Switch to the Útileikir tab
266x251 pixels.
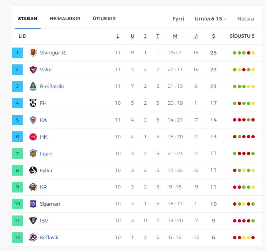104,19
